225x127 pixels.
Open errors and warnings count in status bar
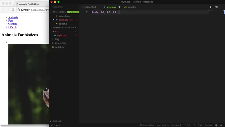(x=56, y=125)
